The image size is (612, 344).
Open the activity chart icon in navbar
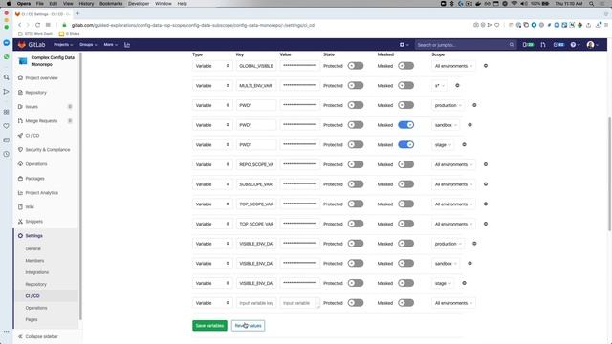tap(127, 45)
